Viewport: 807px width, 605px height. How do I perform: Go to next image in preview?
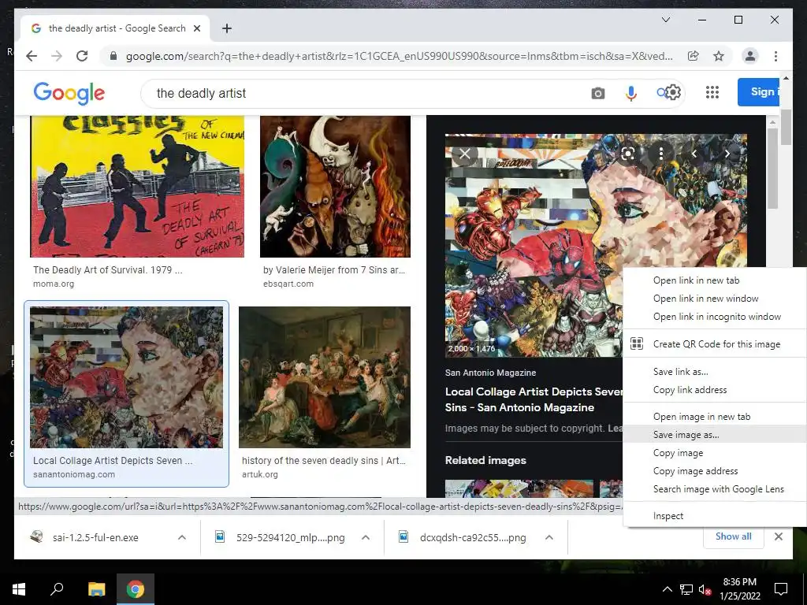tap(727, 154)
